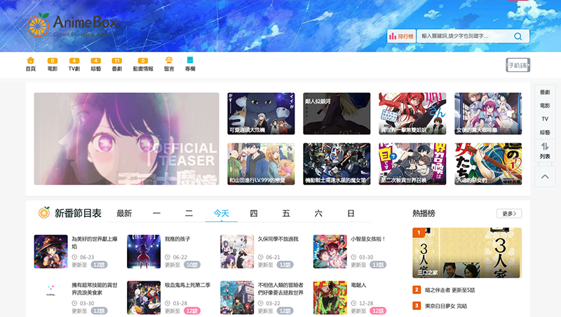Open the 排行榜 ranking button
Image resolution: width=561 pixels, height=317 pixels.
click(x=401, y=36)
